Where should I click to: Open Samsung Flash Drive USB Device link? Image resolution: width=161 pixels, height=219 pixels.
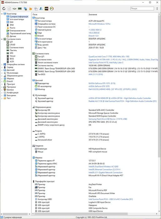108,119
